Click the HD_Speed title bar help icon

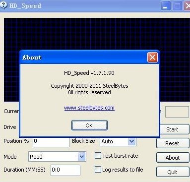click(3, 5)
